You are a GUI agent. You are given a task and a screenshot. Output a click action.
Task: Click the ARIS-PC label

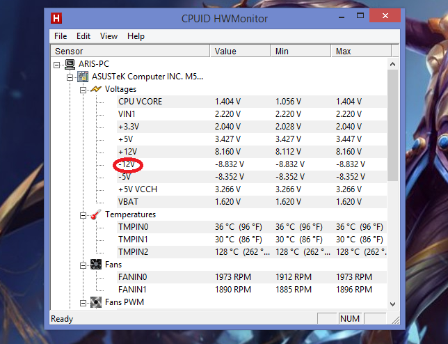pos(94,64)
